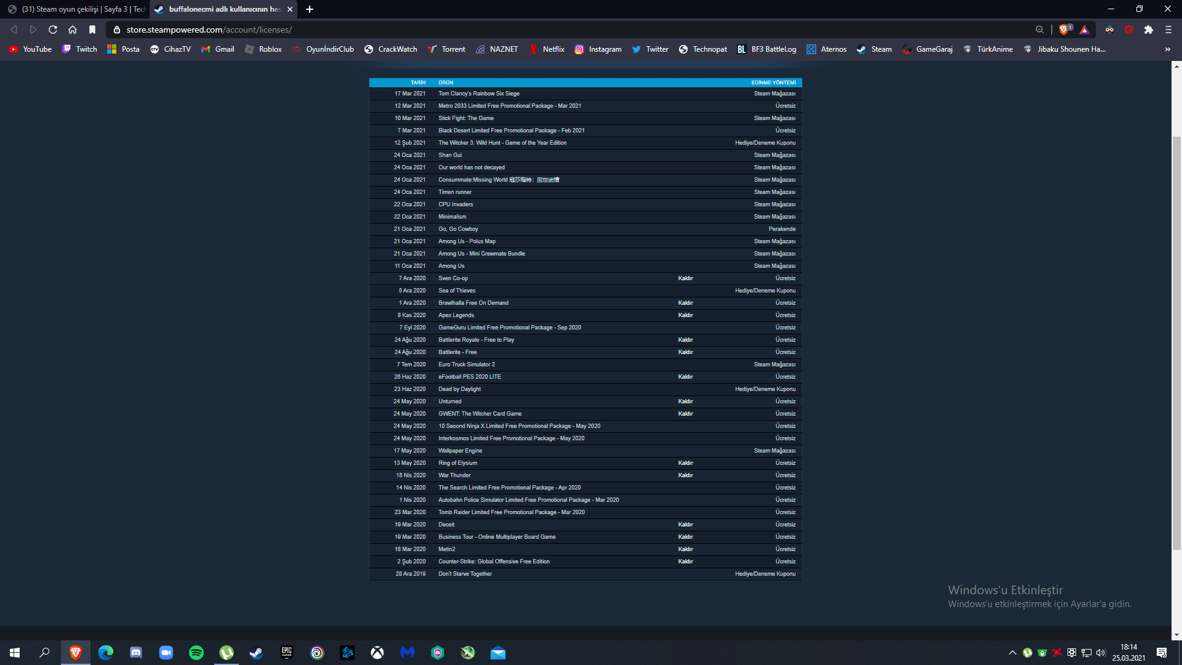The image size is (1182, 665).
Task: Launch Epic Games from the taskbar
Action: coord(287,653)
